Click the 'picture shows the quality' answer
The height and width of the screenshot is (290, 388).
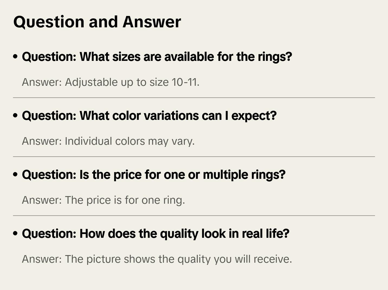click(157, 259)
